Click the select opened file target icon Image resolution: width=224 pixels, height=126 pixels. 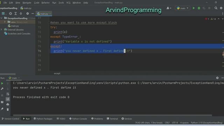[x=10, y=14]
